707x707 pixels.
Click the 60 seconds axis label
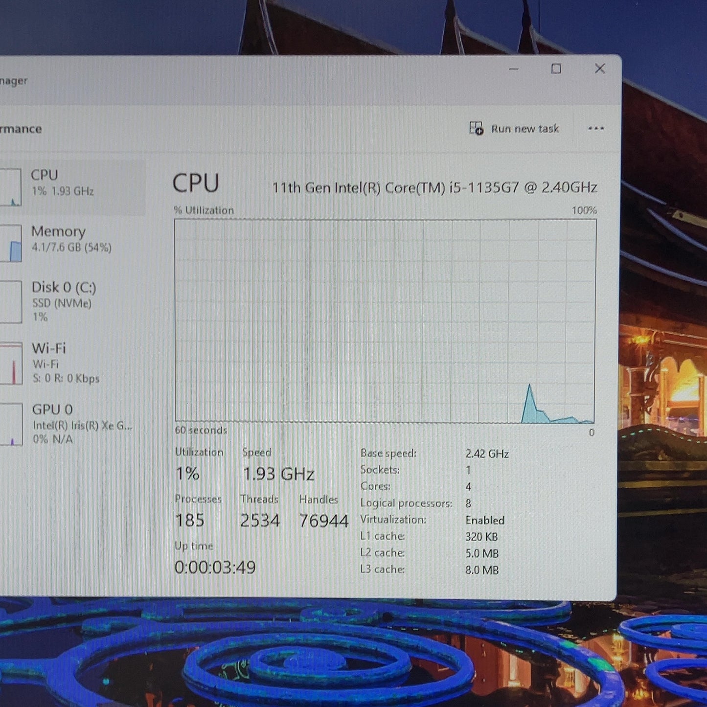(x=201, y=430)
